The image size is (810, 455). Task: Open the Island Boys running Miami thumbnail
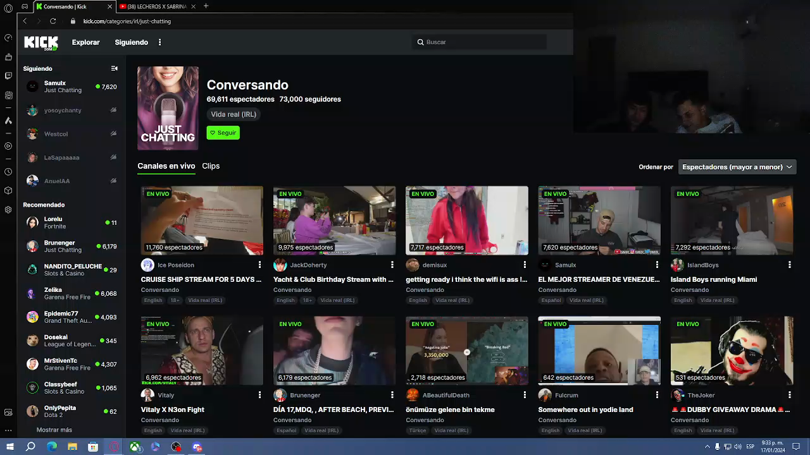point(732,221)
